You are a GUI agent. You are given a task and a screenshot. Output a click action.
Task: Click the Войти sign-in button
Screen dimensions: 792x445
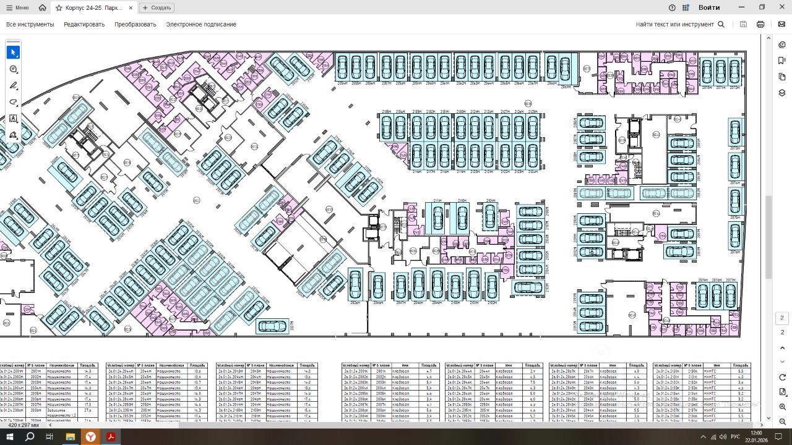[709, 7]
